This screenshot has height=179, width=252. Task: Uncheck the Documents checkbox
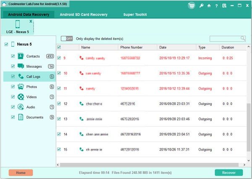pyautogui.click(x=13, y=117)
